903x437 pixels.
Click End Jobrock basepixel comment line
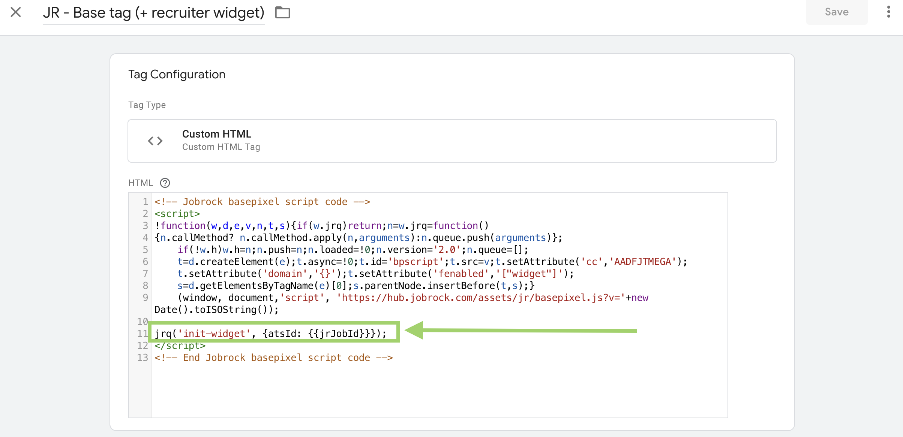click(x=274, y=358)
